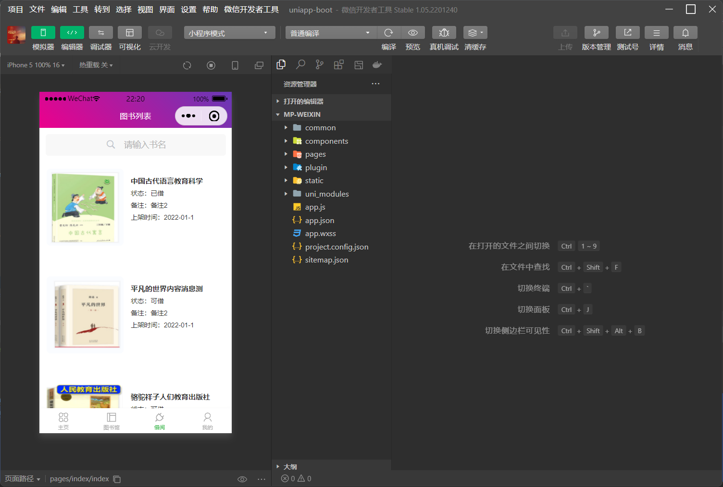Expand the 打开的编辑器 section
Viewport: 723px width, 487px height.
pos(331,101)
